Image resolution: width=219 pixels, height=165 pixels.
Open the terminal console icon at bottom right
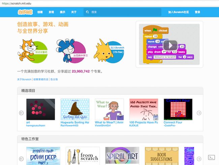pyautogui.click(x=212, y=158)
